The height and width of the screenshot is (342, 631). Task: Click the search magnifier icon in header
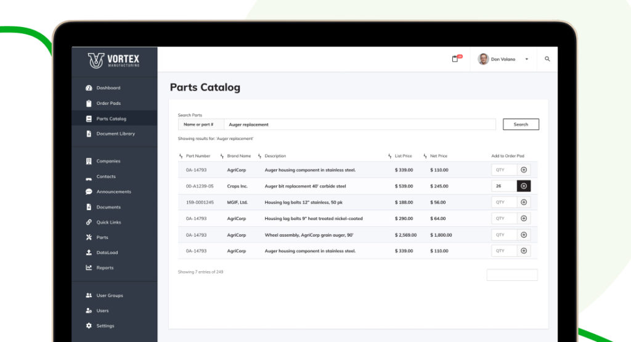[x=547, y=59]
